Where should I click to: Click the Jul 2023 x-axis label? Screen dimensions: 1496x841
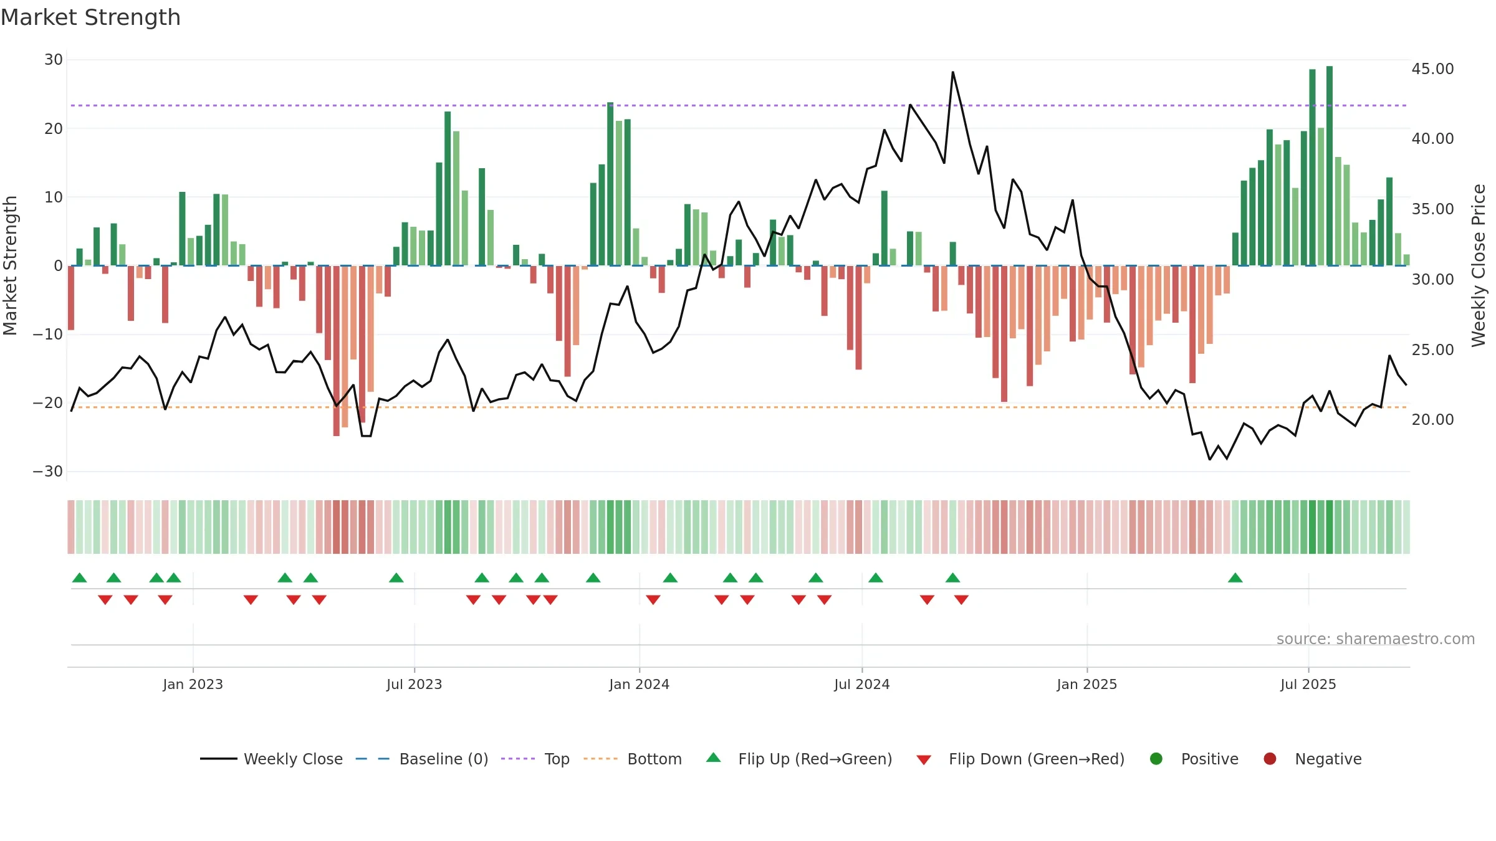point(415,685)
